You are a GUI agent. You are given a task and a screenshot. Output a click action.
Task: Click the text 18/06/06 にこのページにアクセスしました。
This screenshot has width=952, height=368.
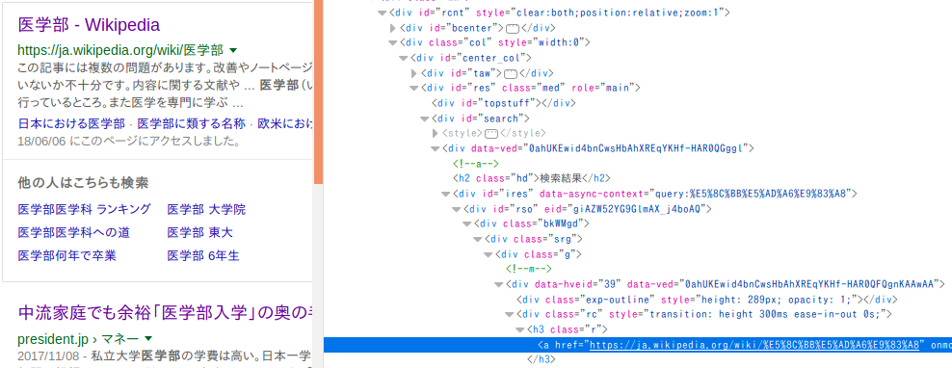point(130,141)
